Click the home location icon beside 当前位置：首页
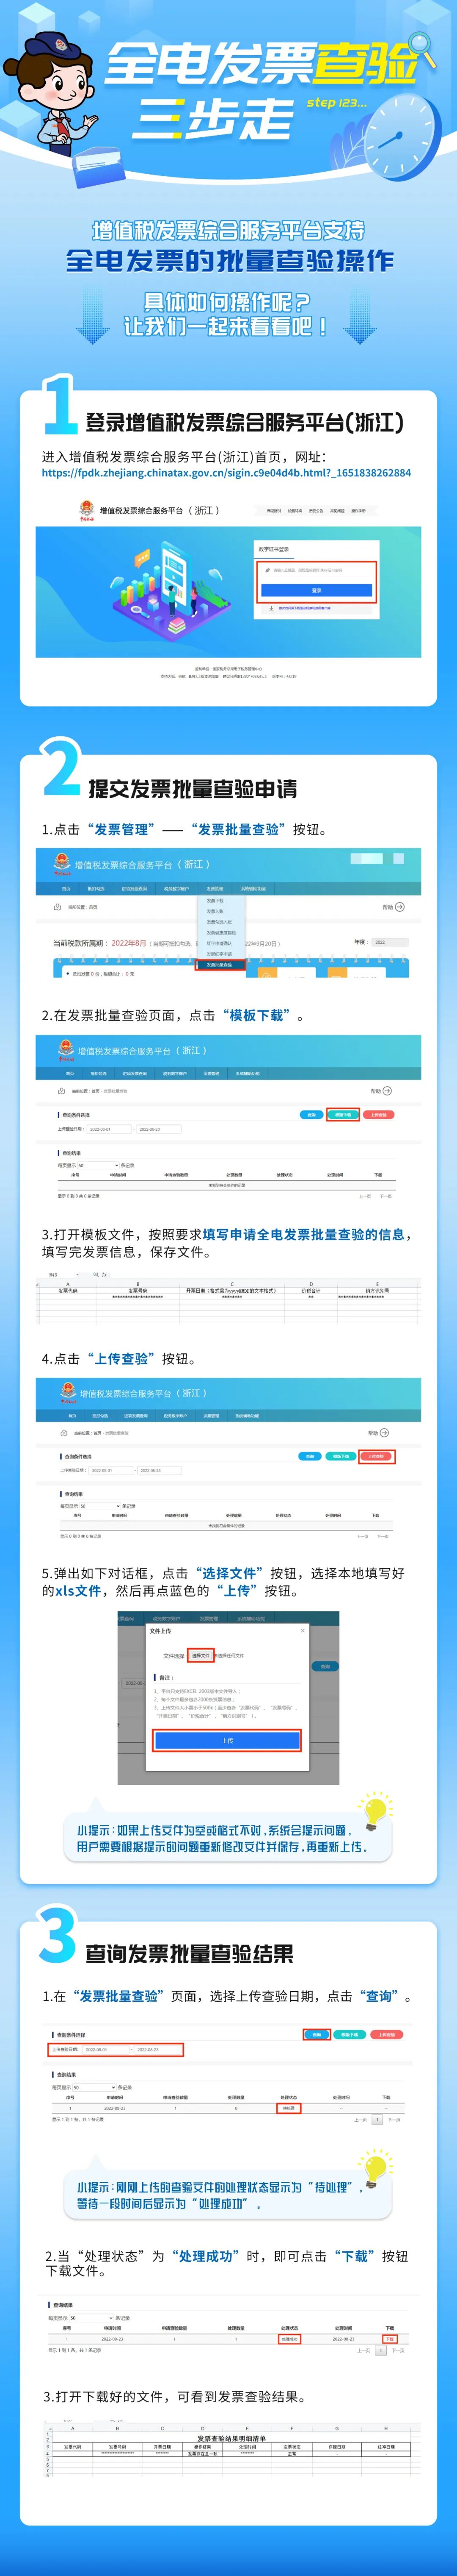The height and width of the screenshot is (2576, 457). point(58,907)
